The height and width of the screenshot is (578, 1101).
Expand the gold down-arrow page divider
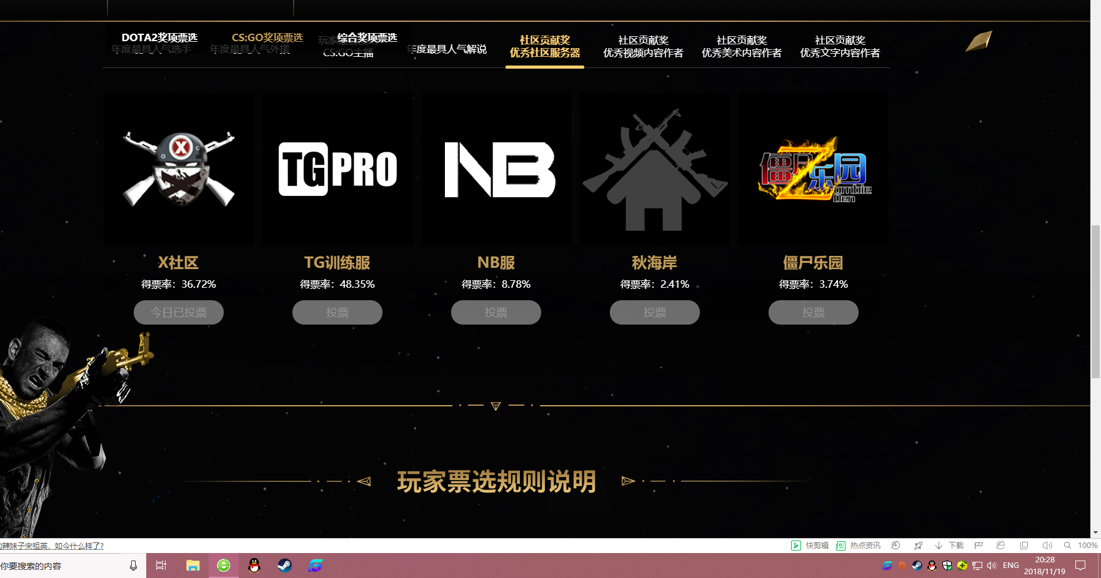(496, 406)
